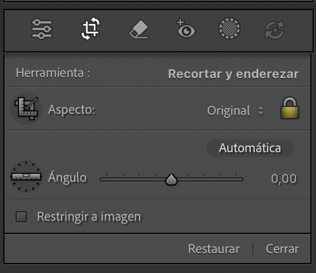The width and height of the screenshot is (316, 273).
Task: Select the Straighten level tool beside Ángulo
Action: (x=26, y=177)
